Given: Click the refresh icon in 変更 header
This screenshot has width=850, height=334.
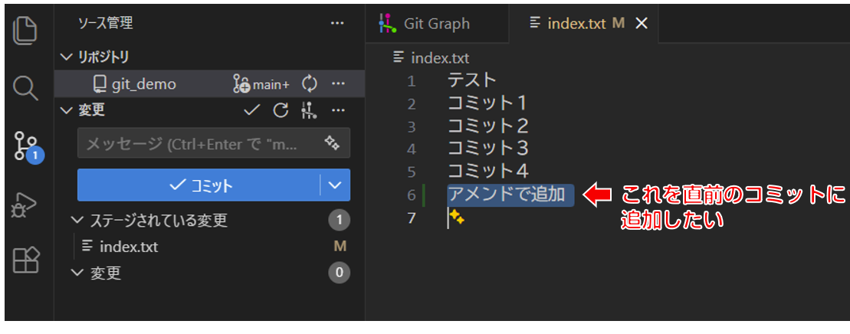Looking at the screenshot, I should coord(281,110).
